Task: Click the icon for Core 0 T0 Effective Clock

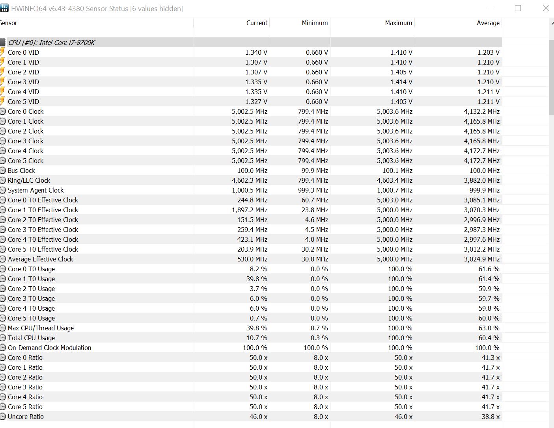Action: point(3,200)
